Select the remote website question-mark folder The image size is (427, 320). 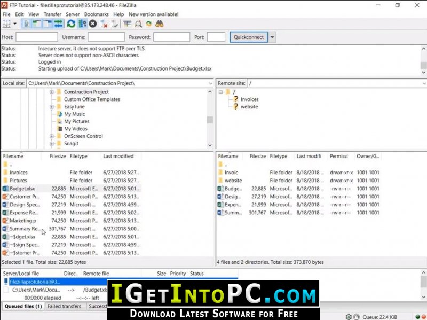tap(236, 107)
